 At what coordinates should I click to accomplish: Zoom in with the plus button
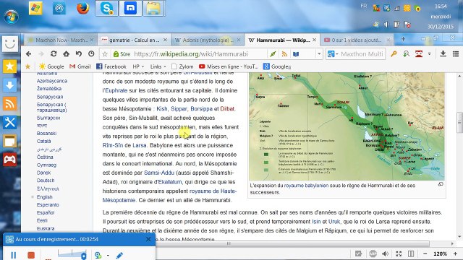[455, 253]
